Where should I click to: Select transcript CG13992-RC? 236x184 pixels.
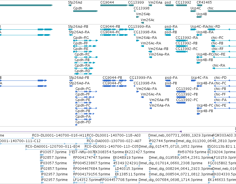(187, 49)
